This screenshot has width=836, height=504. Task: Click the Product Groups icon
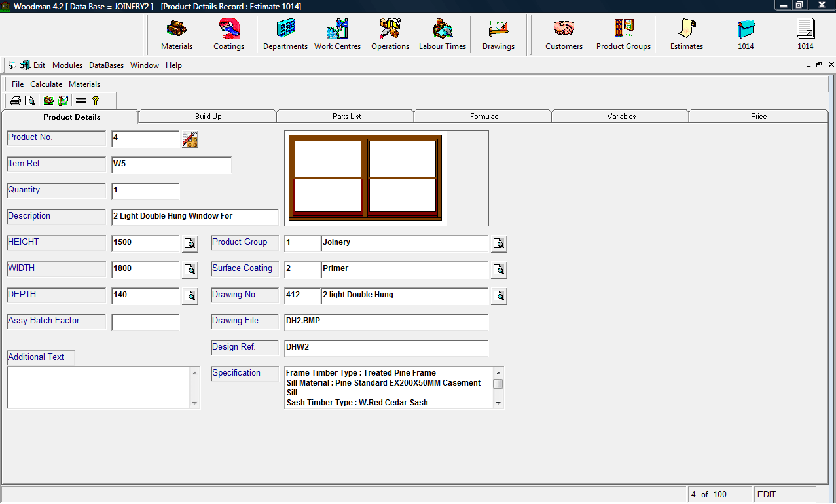point(623,35)
